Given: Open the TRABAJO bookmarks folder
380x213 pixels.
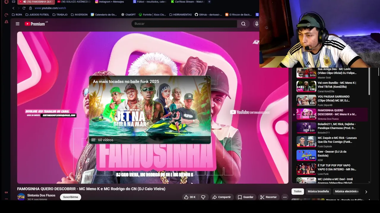Looking at the screenshot, I should click(60, 14).
